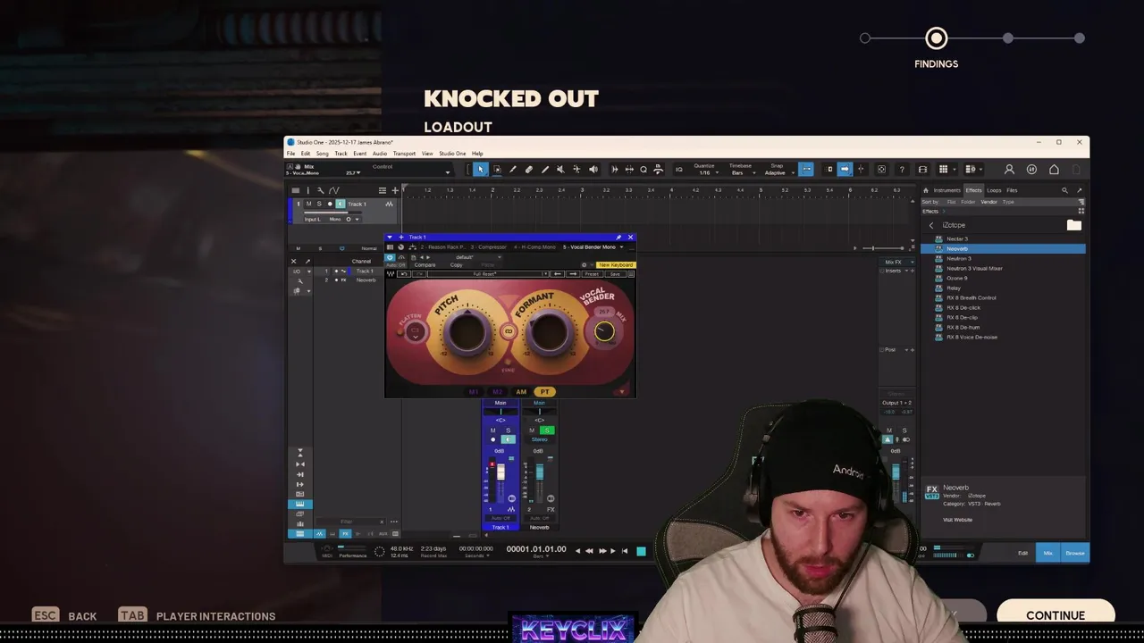Click the iZotope folder icon
Viewport: 1144px width, 643px height.
click(x=1073, y=225)
